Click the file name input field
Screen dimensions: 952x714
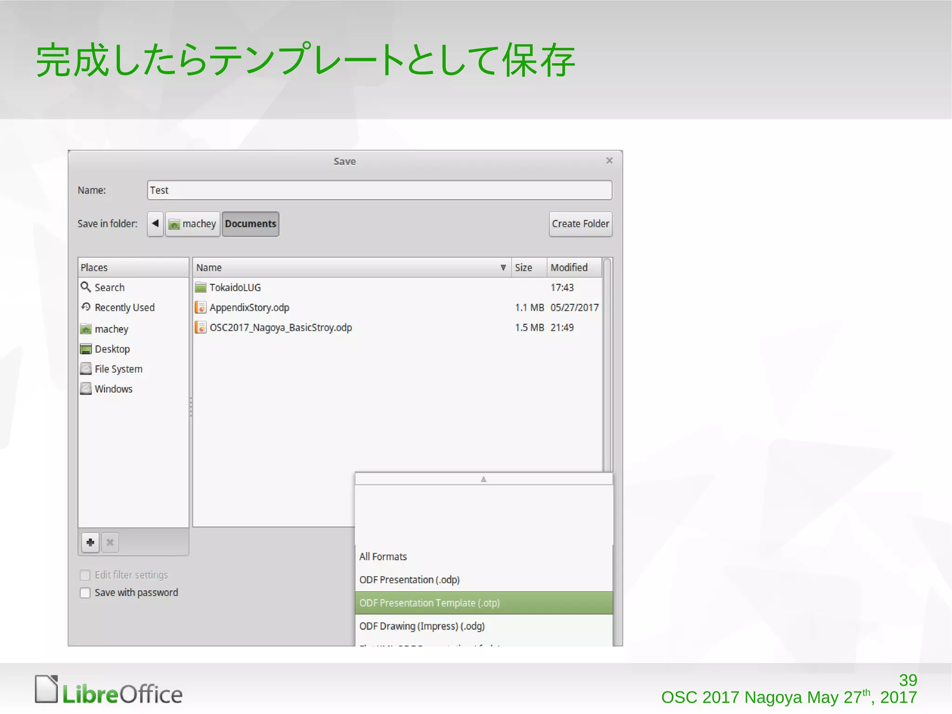[x=379, y=190]
